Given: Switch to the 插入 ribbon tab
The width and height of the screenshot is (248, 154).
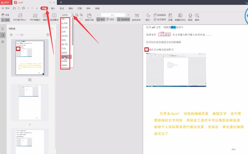Looking at the screenshot, I should tap(53, 8).
